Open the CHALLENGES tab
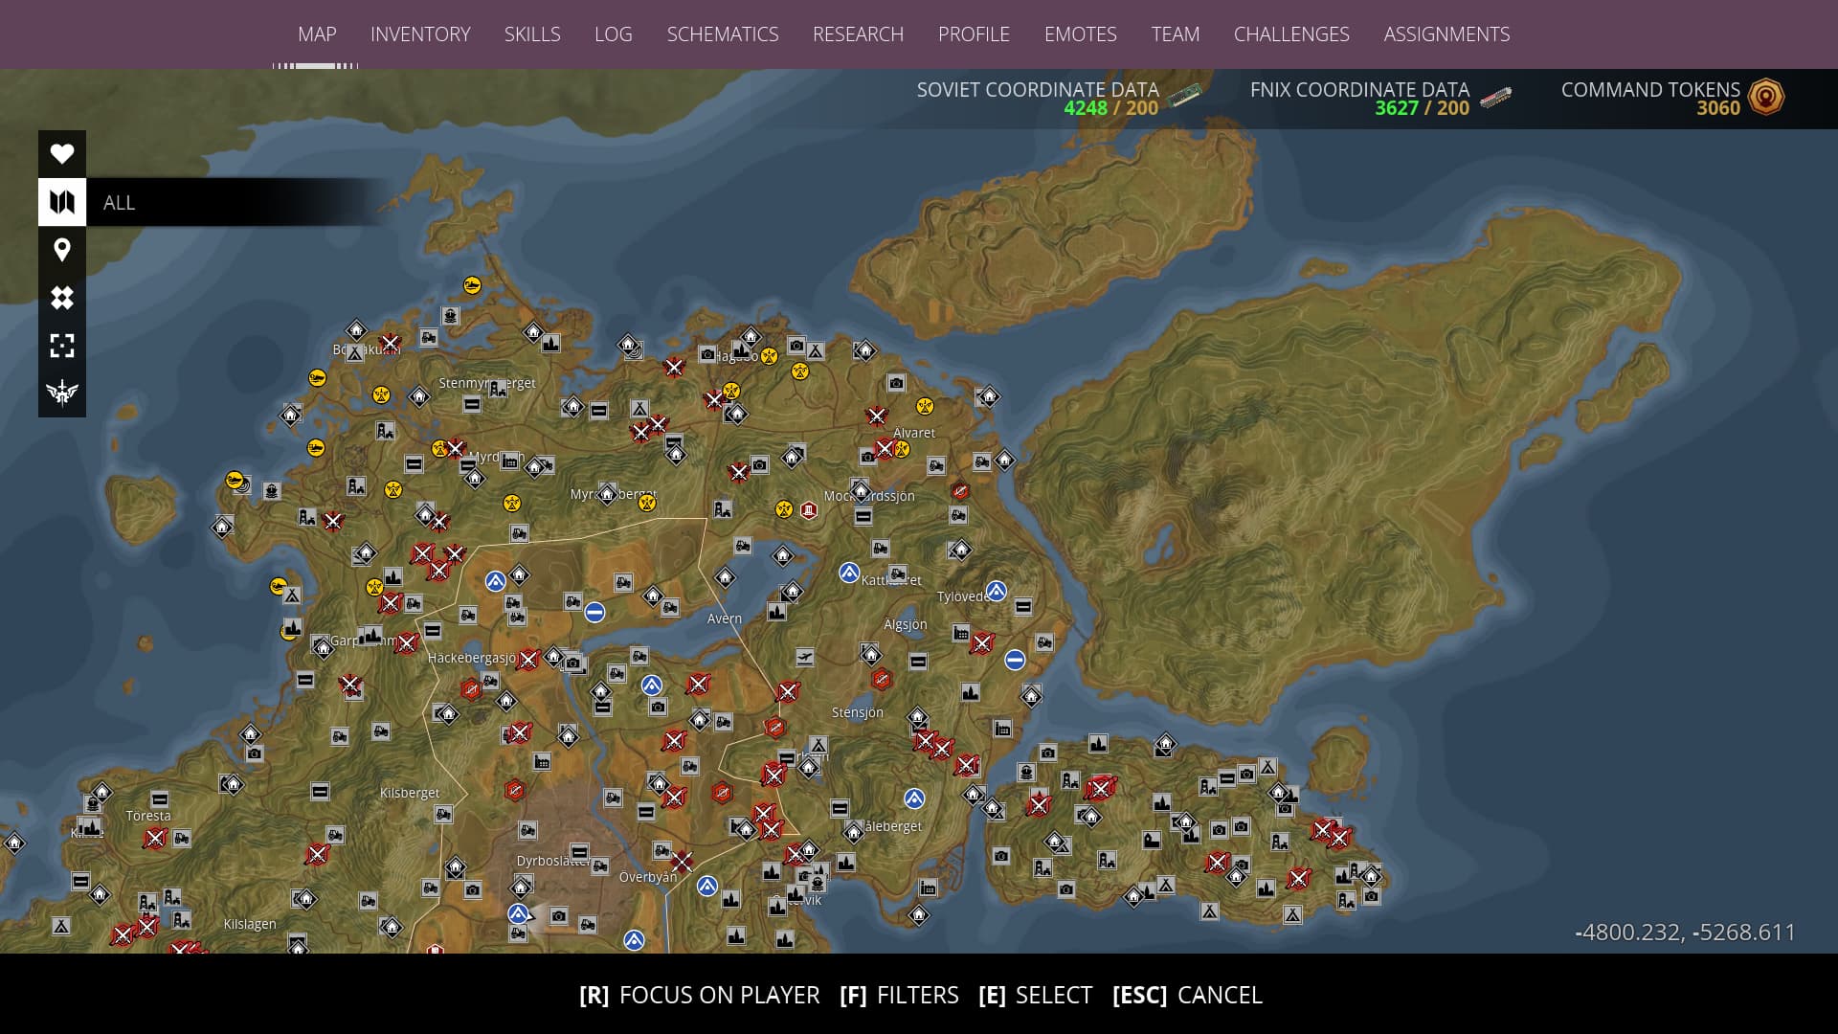 coord(1291,34)
